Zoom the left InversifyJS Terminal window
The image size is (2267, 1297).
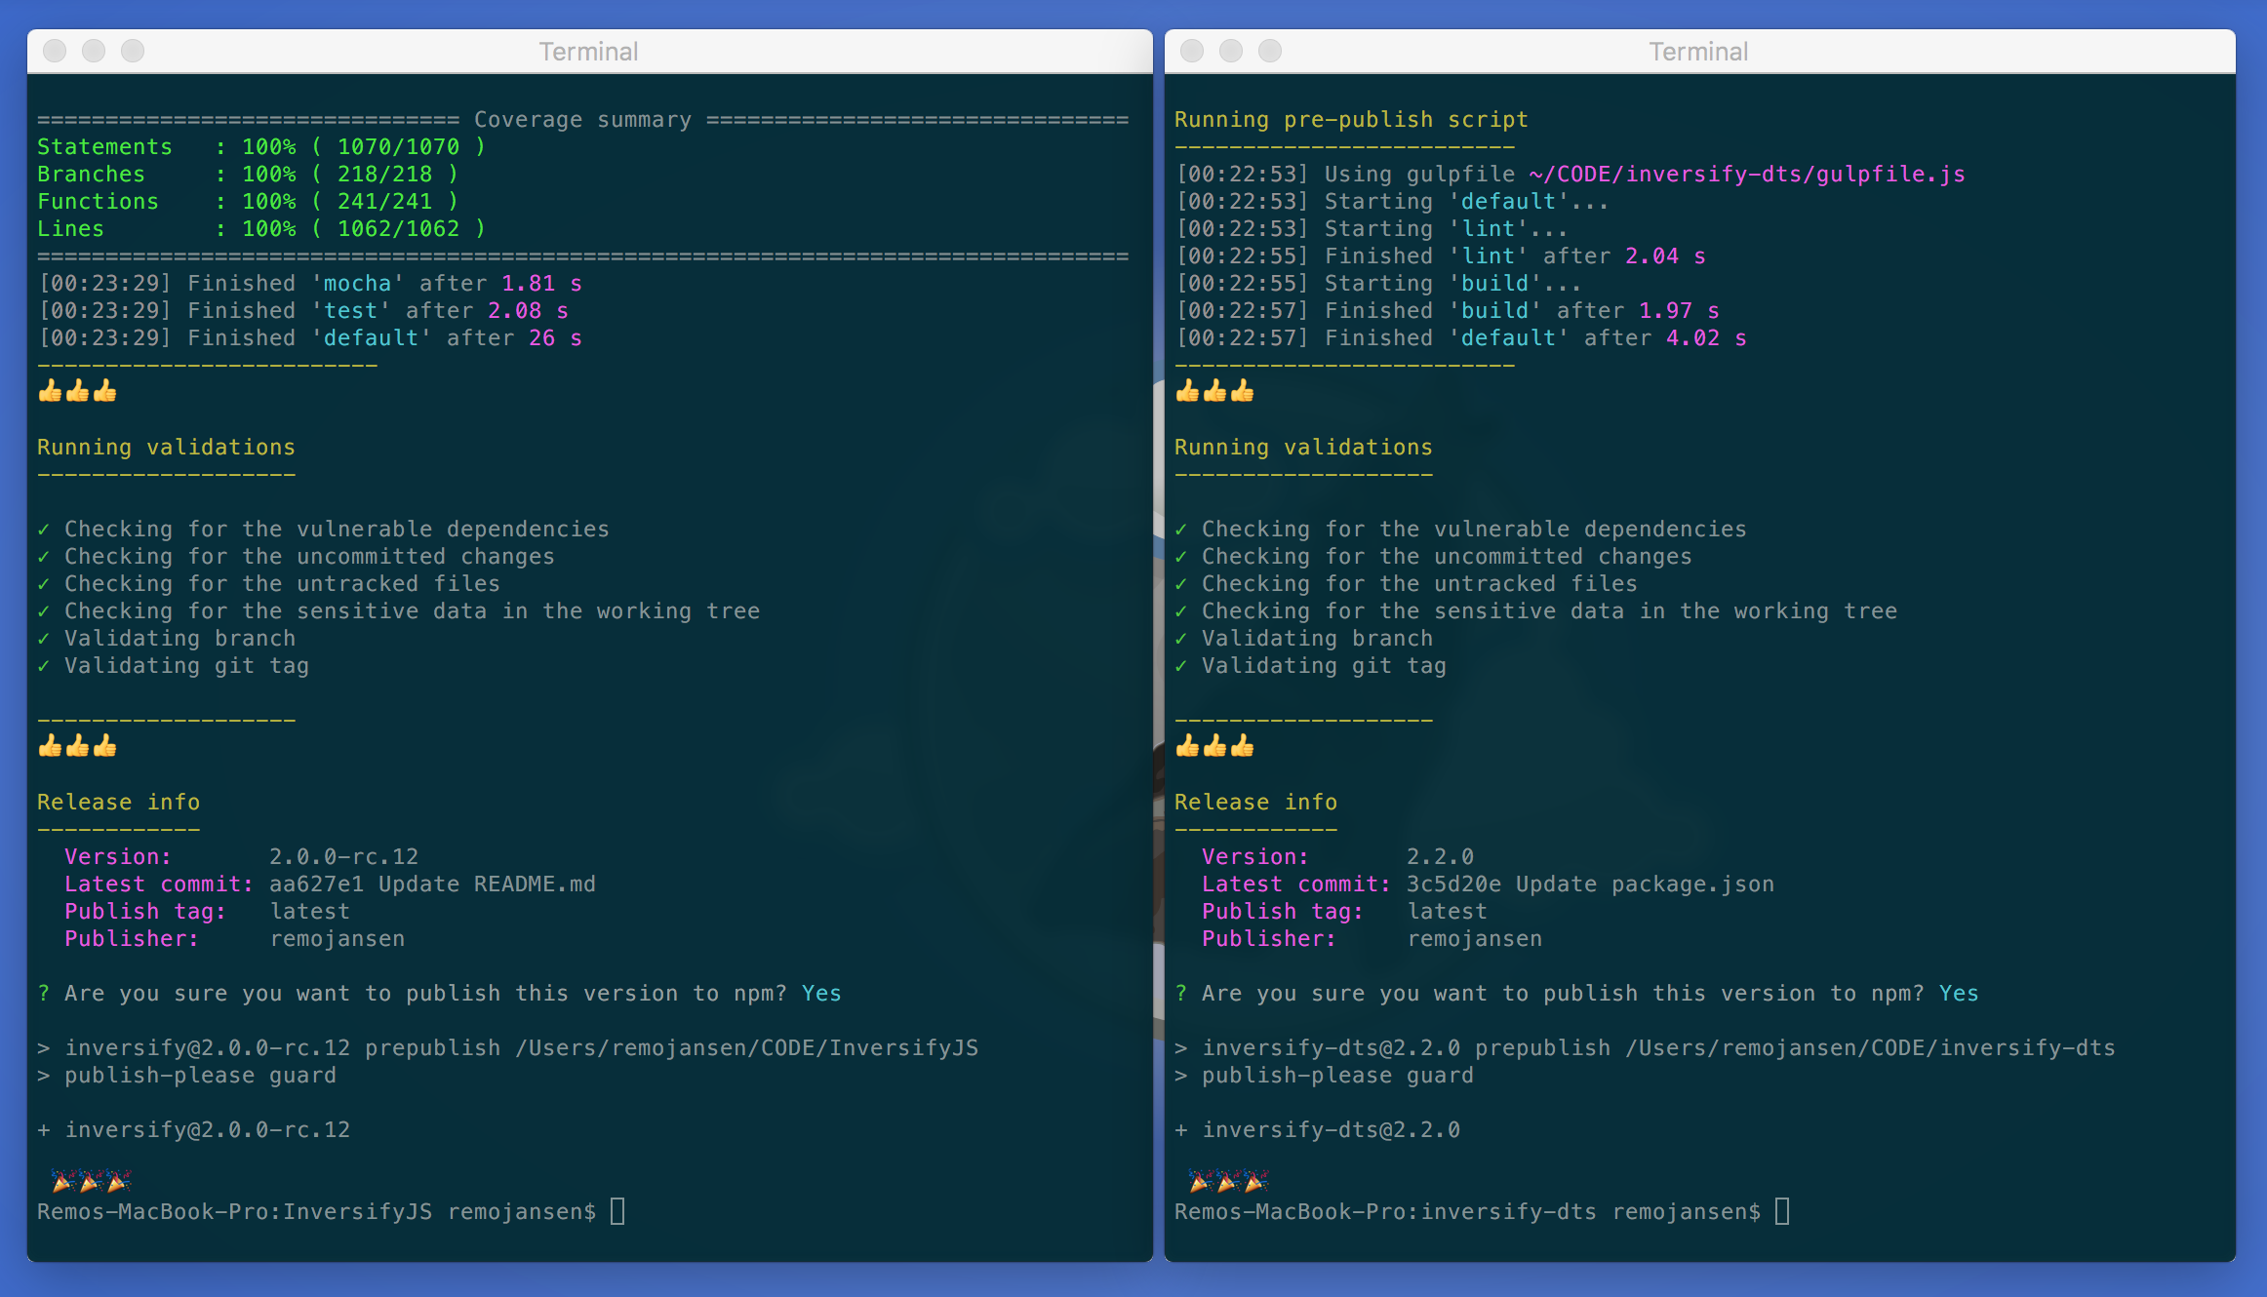133,51
